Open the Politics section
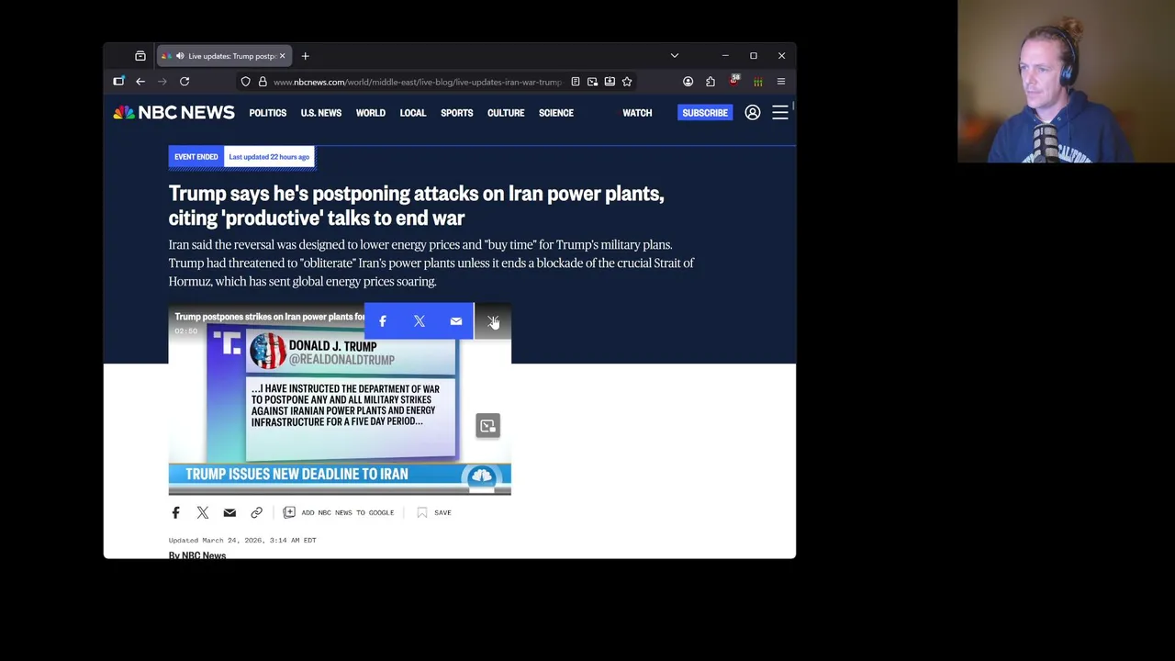 [x=268, y=113]
